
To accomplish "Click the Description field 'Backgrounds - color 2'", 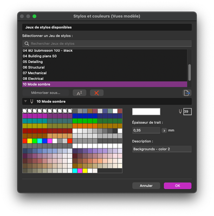I will [x=162, y=149].
